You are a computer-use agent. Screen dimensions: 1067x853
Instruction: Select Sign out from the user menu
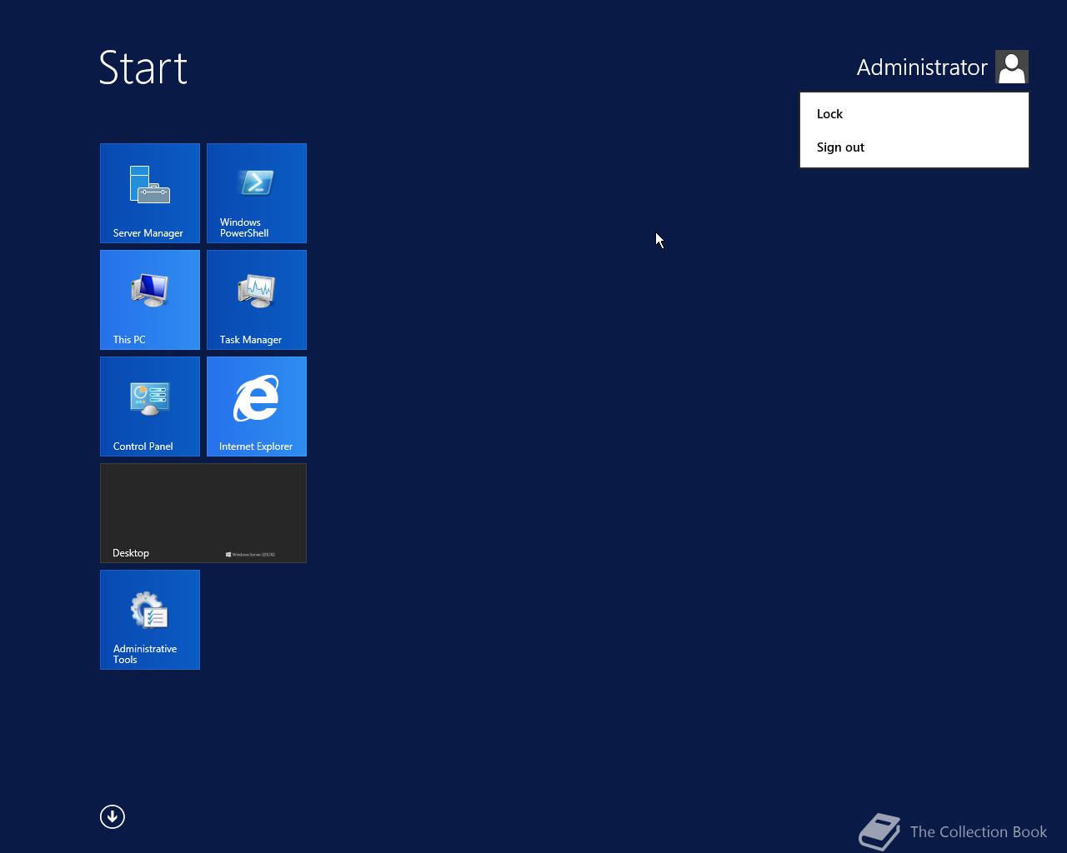(914, 147)
